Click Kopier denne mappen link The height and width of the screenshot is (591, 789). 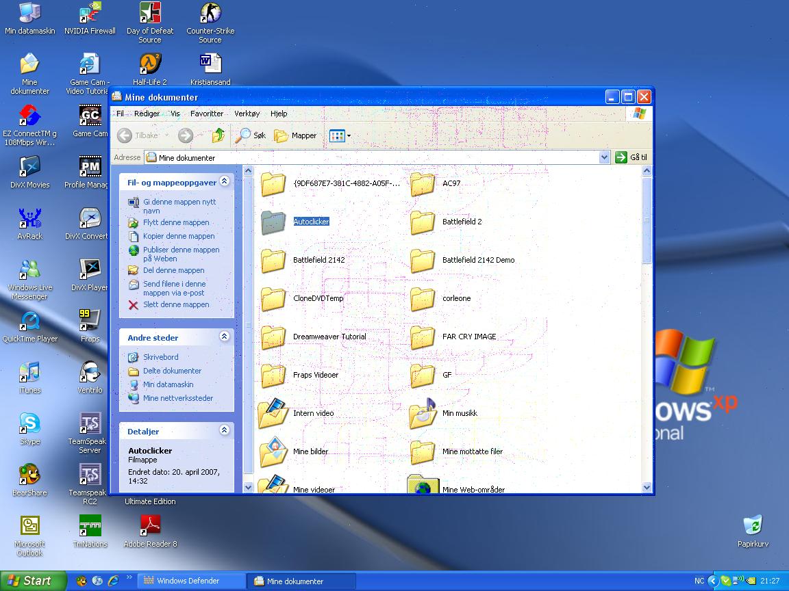178,236
